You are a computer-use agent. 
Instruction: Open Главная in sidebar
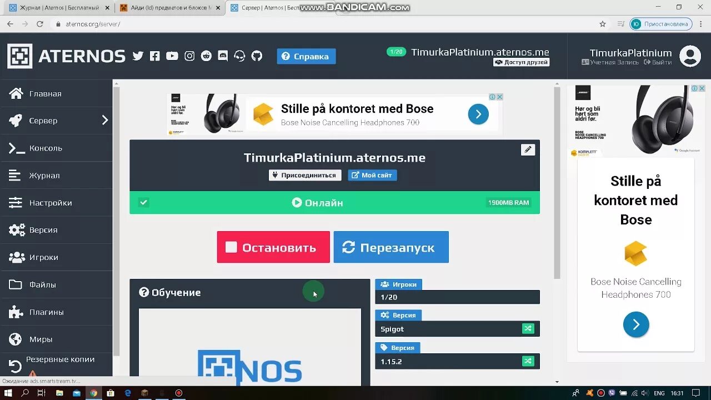coord(56,93)
